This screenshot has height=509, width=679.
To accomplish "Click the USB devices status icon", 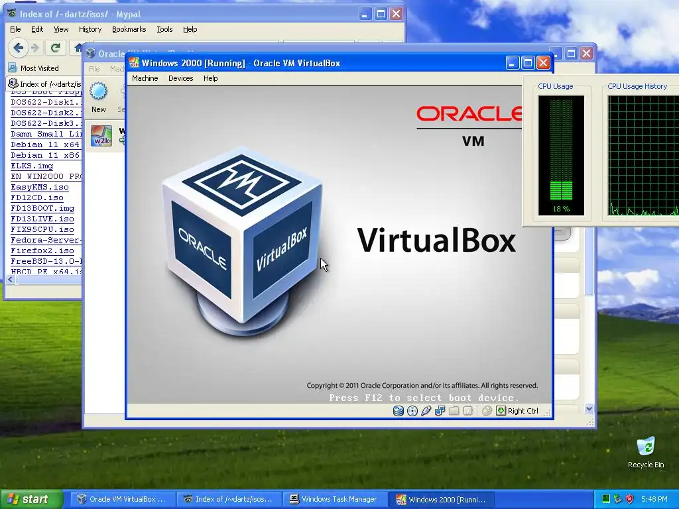I will click(x=426, y=411).
